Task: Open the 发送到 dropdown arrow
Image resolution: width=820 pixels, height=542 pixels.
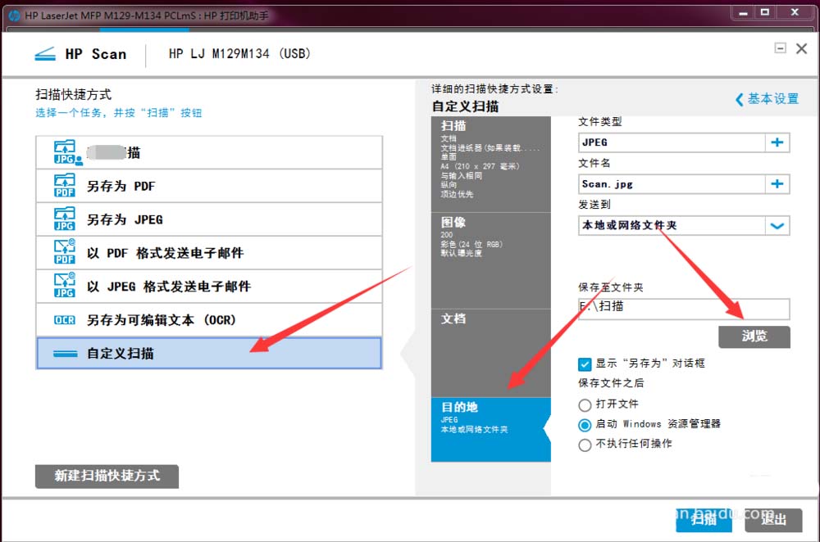Action: (x=777, y=226)
